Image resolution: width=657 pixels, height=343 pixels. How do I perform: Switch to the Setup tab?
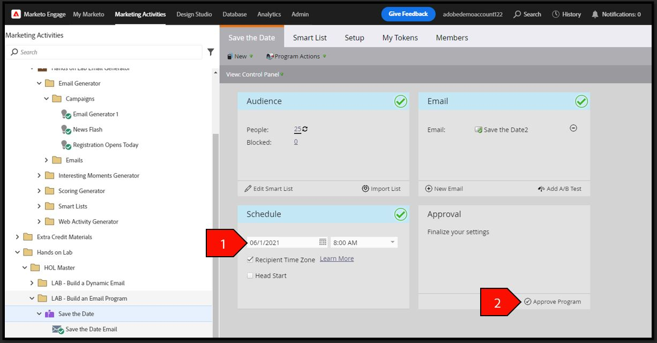click(354, 38)
